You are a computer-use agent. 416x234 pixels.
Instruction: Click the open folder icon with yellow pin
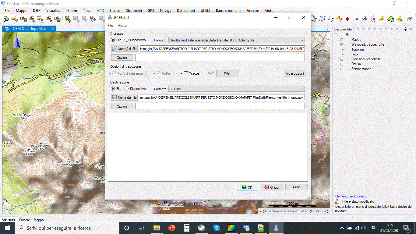15,19
